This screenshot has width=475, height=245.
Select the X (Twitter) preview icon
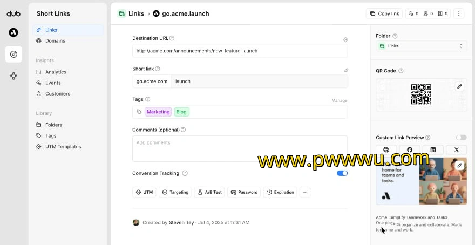456,149
